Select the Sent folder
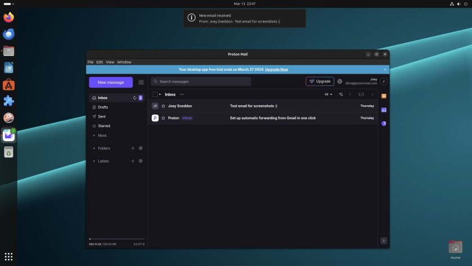 [x=117, y=116]
